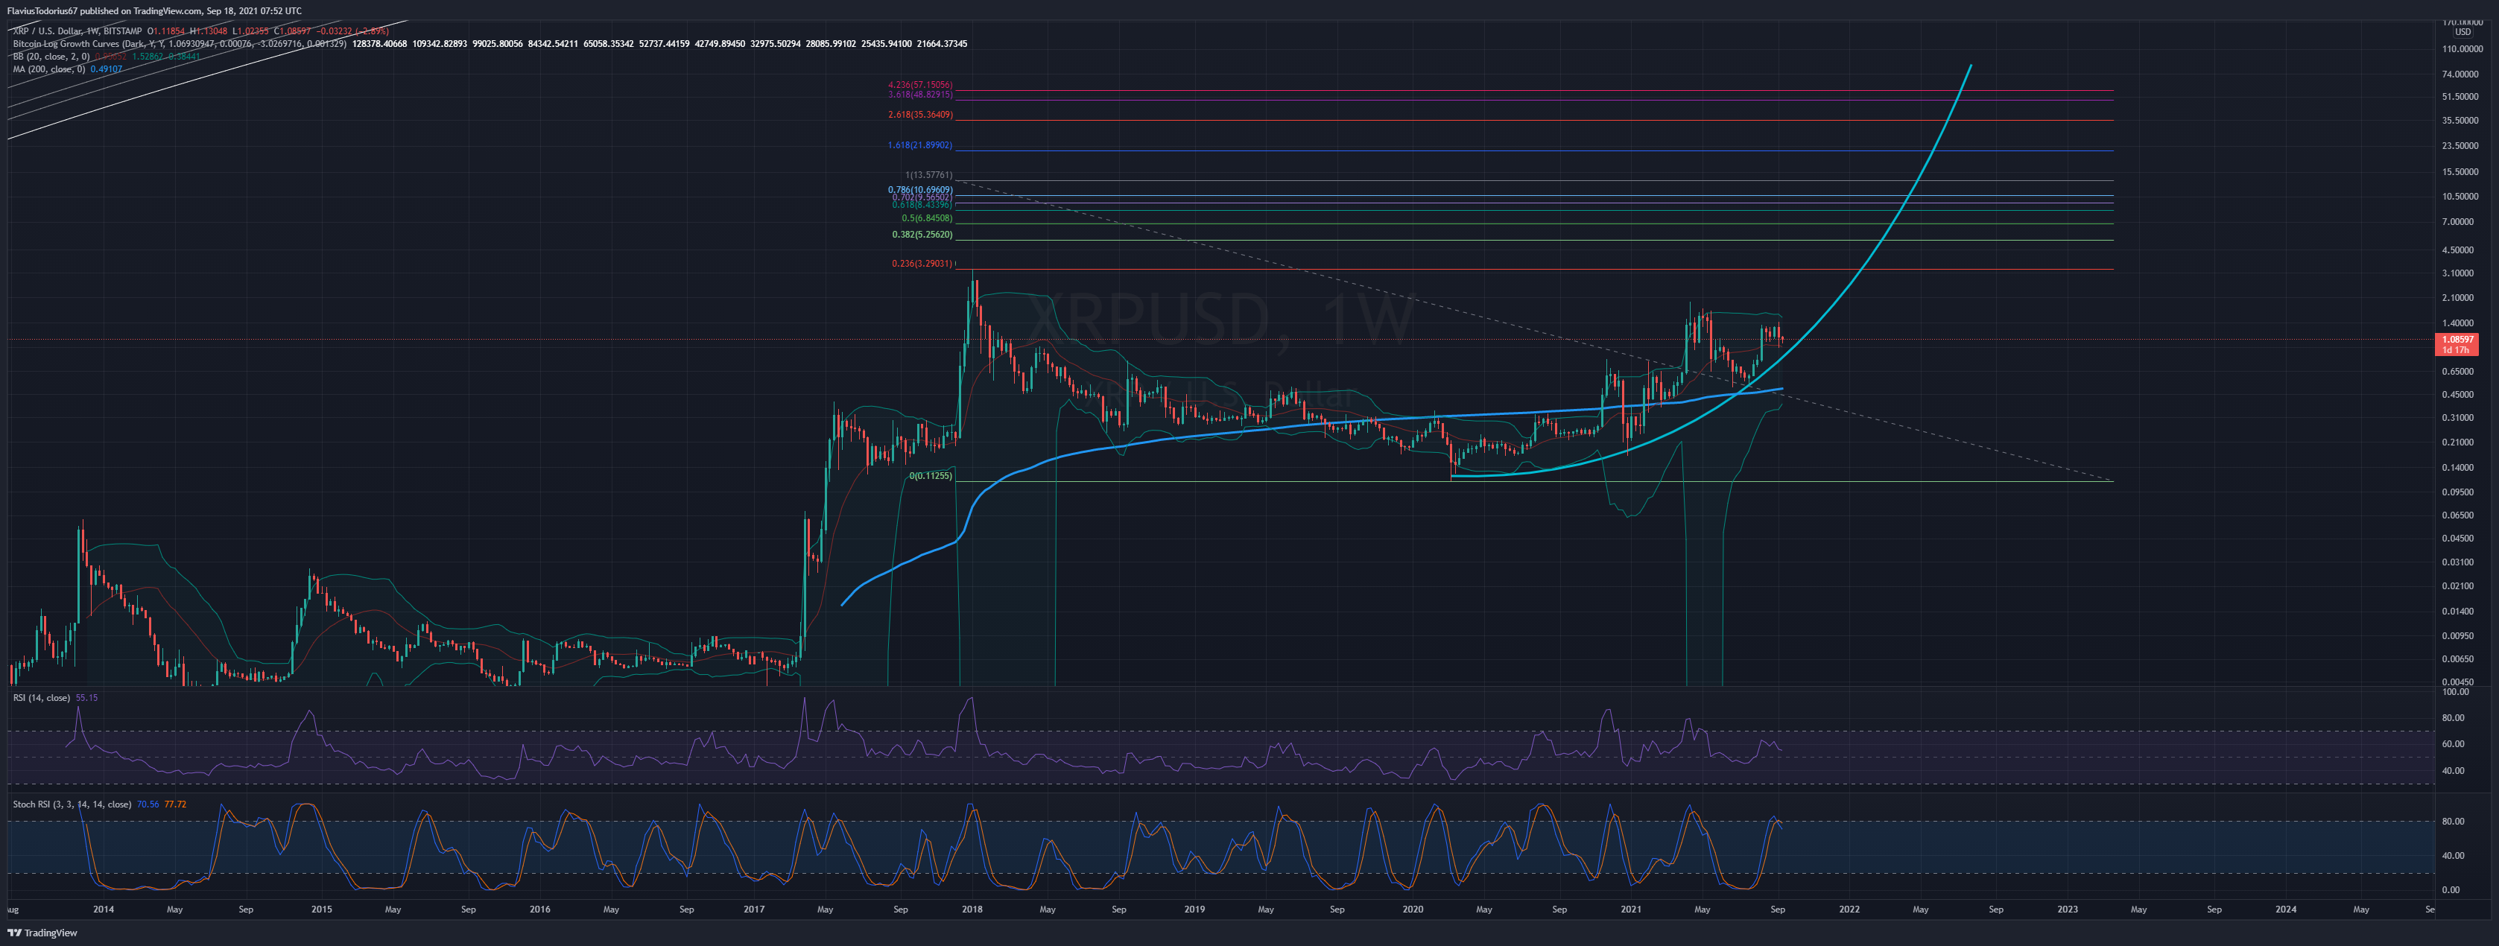Screen dimensions: 2499x946
Task: Select the BB (20, close, 2, 0) indicator legend
Action: coord(51,57)
